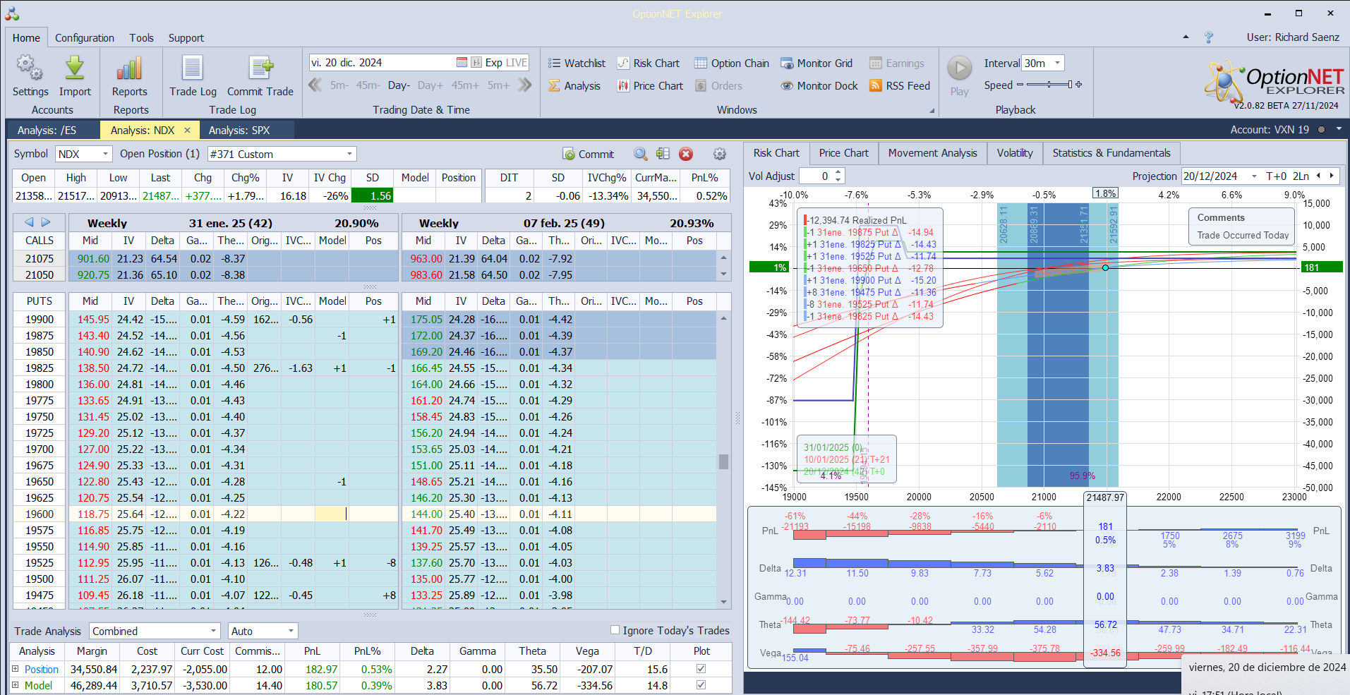Click the Vol Adjust value field
Screen dimensions: 1350x695
pos(816,176)
